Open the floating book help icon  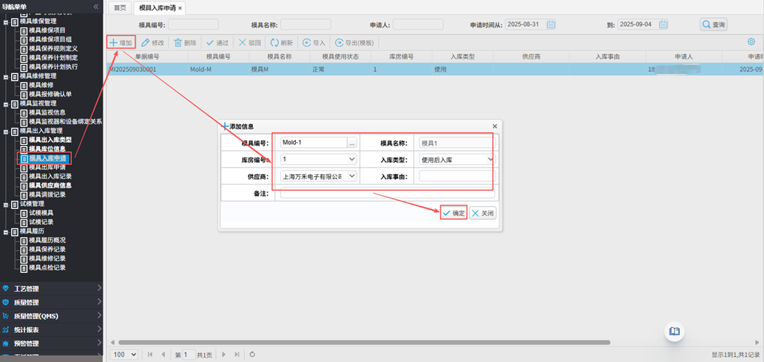point(675,332)
